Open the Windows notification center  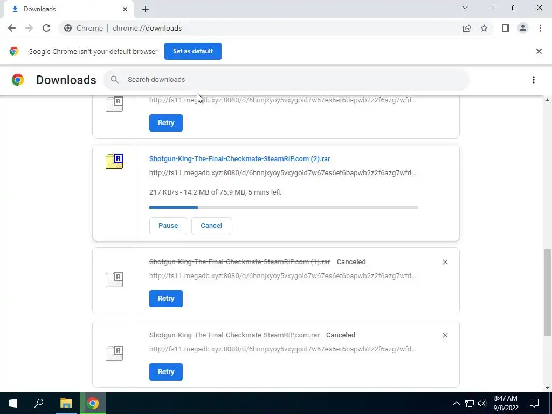[x=534, y=403]
